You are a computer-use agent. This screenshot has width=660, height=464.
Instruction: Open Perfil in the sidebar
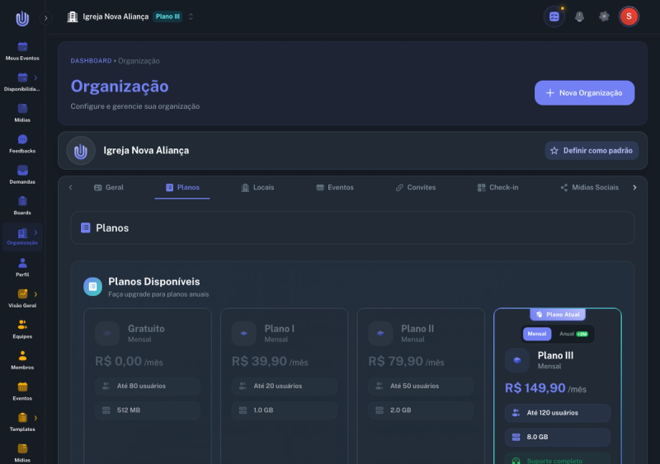click(x=22, y=268)
